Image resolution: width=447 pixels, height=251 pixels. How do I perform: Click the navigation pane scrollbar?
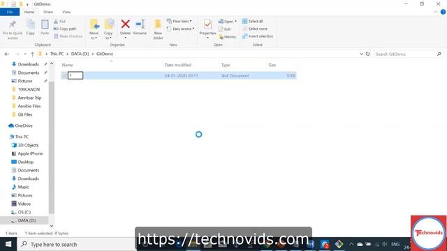click(x=52, y=147)
